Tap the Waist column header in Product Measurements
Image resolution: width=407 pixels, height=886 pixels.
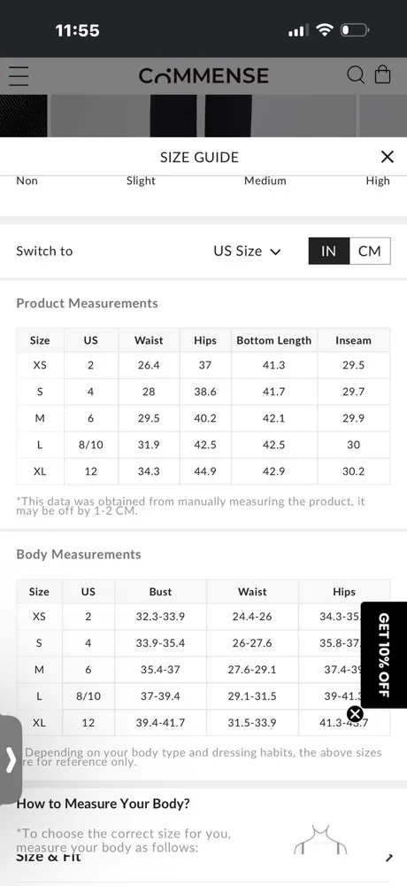(149, 340)
